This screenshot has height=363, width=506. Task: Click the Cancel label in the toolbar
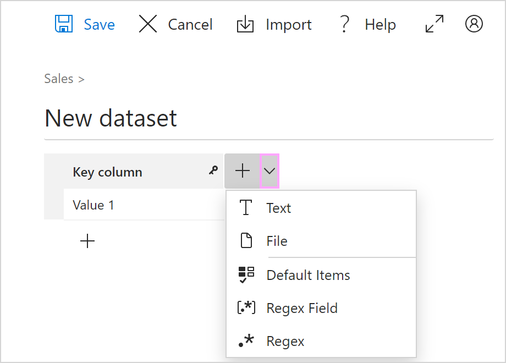[190, 25]
